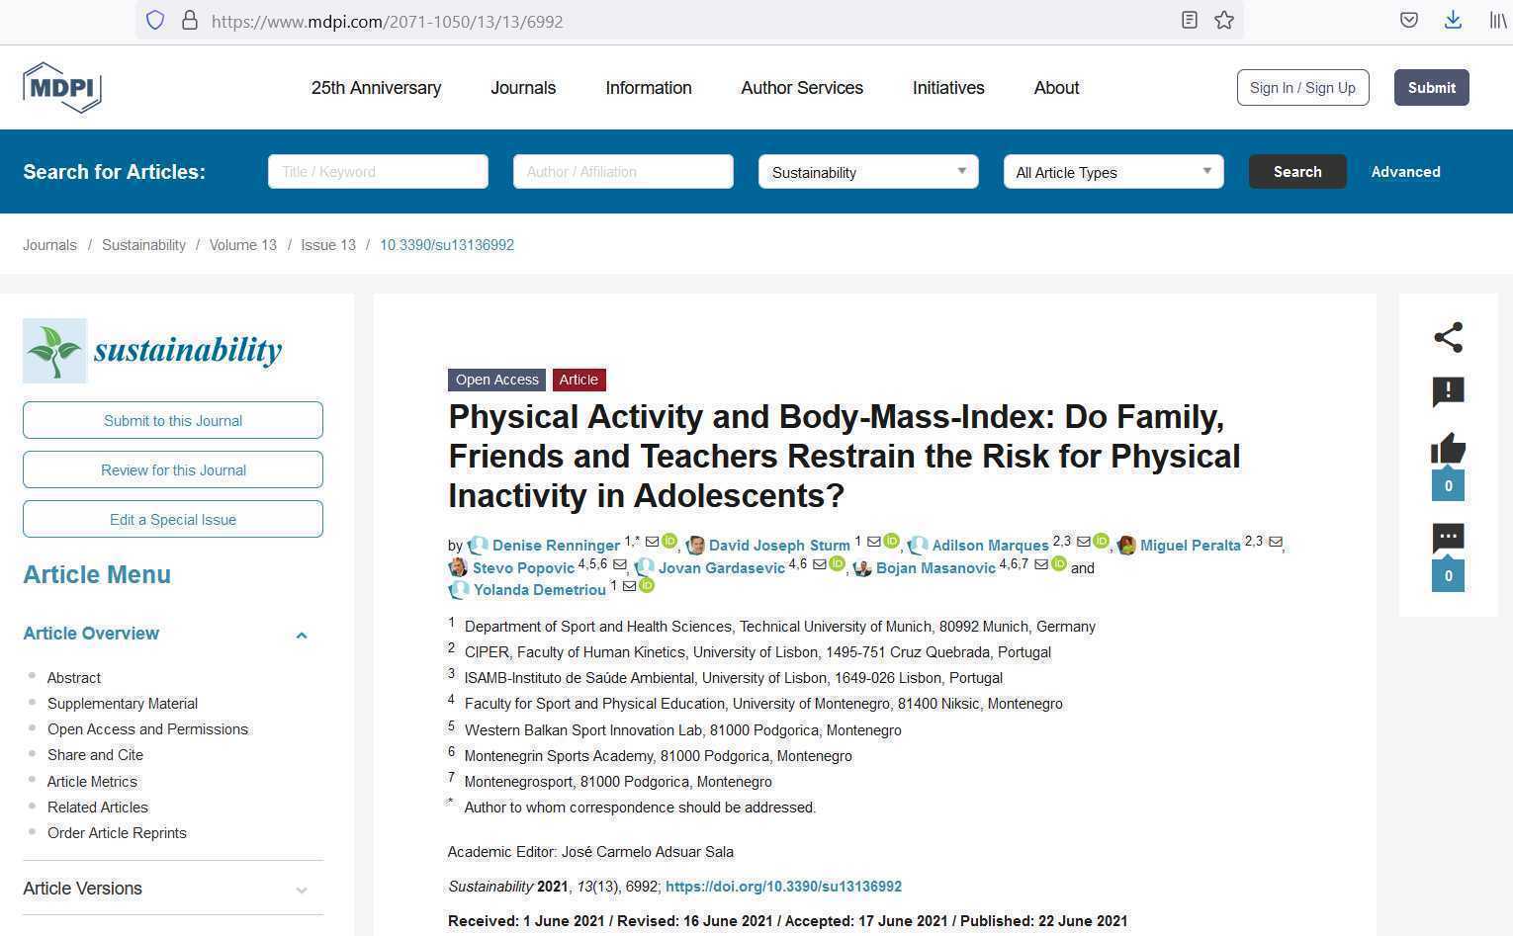This screenshot has height=936, width=1513.
Task: Click the MDPI logo
Action: click(62, 88)
